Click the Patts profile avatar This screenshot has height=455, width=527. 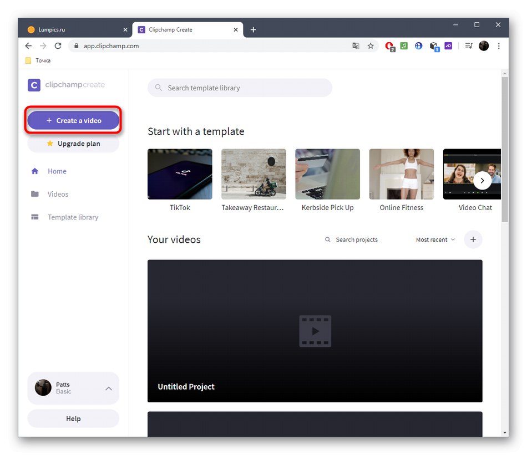tap(43, 388)
